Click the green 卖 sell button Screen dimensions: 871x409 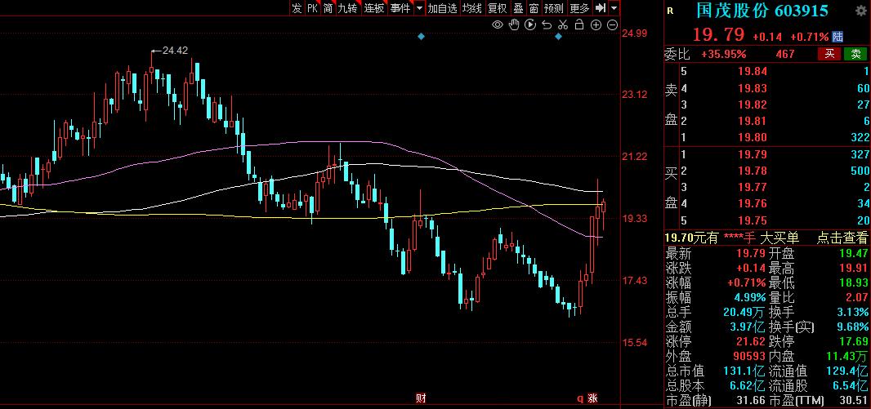855,55
